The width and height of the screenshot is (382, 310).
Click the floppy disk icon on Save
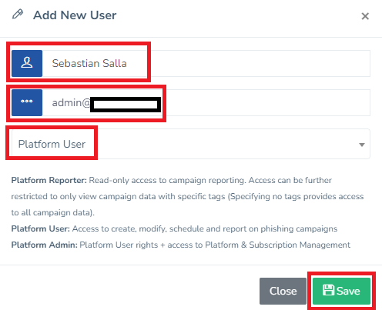[328, 290]
